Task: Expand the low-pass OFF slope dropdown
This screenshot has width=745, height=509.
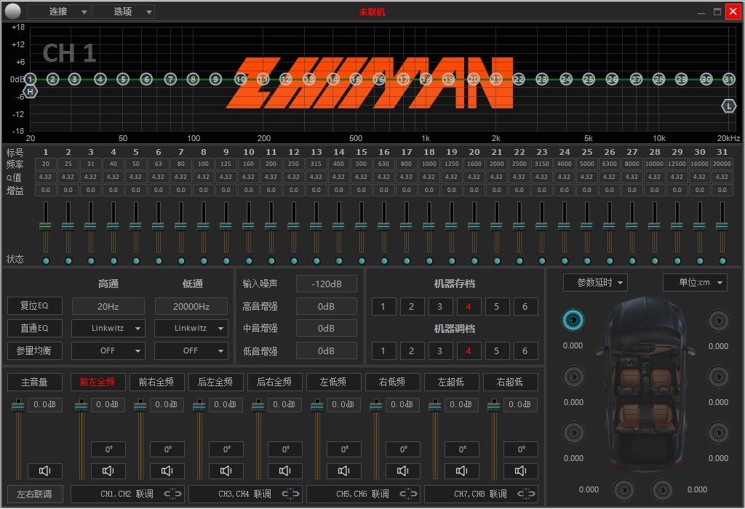Action: [191, 350]
